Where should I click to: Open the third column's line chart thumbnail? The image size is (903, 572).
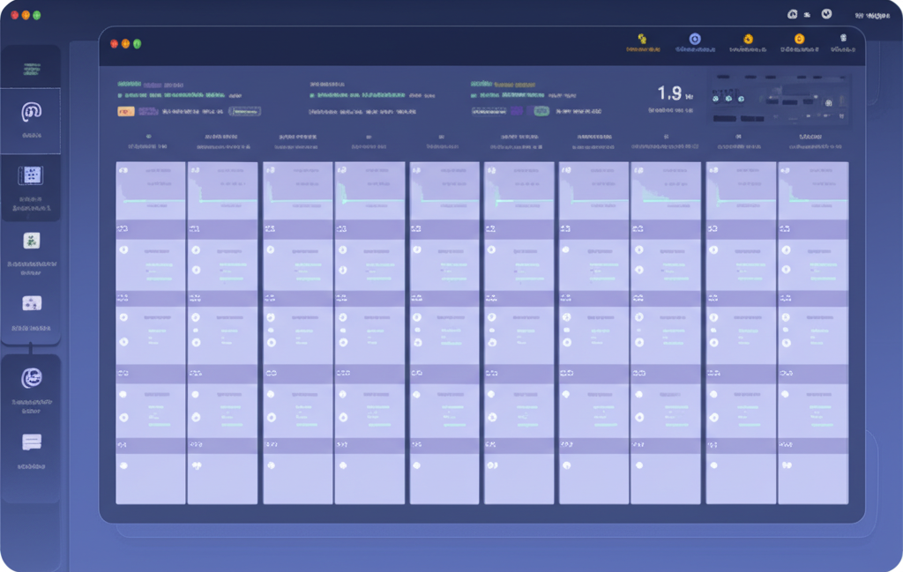tap(298, 190)
